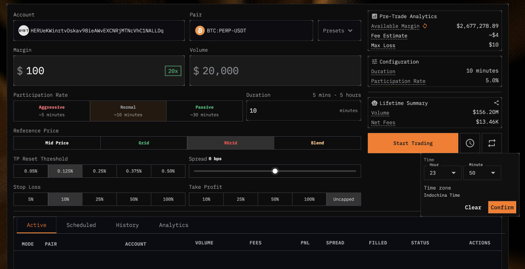Choose RGrid reference price

[231, 143]
